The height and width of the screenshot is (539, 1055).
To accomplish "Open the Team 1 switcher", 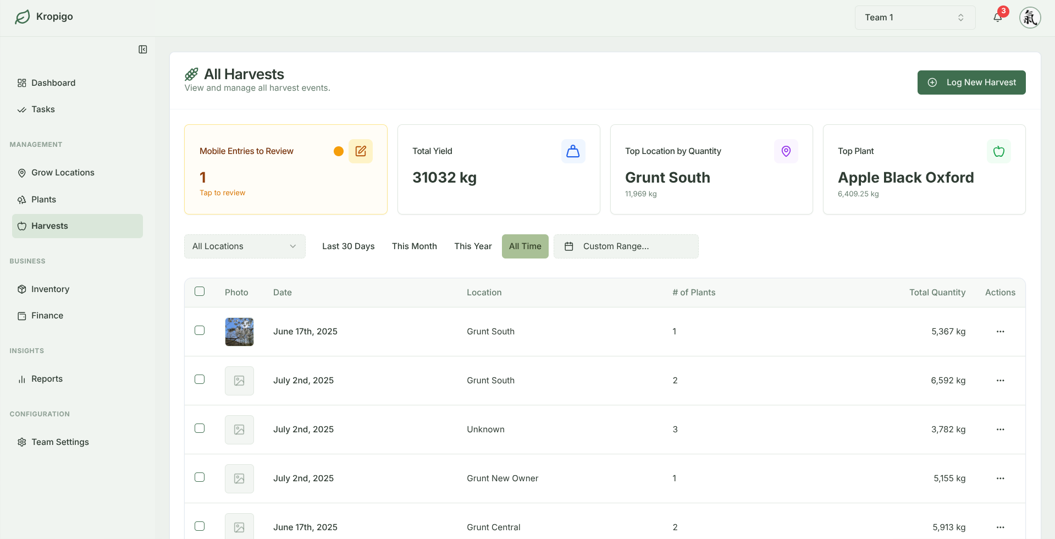I will coord(914,18).
